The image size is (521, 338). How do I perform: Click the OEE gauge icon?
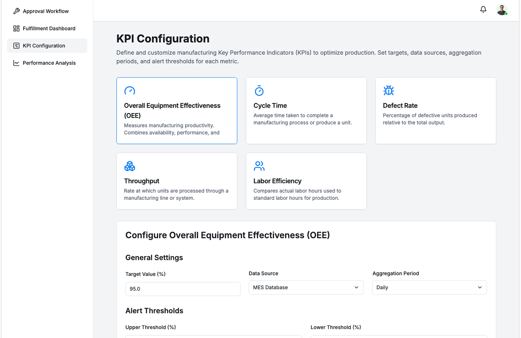[x=129, y=91]
